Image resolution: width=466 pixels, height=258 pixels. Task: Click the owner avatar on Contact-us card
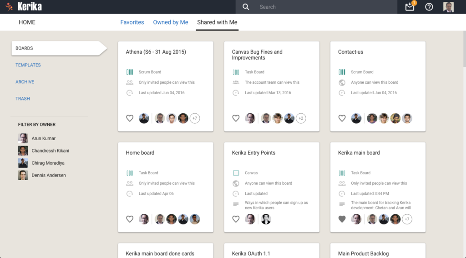[x=356, y=118]
